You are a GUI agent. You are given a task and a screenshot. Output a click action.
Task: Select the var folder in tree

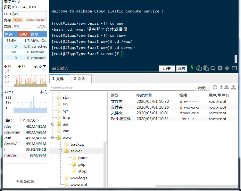pyautogui.click(x=66, y=131)
